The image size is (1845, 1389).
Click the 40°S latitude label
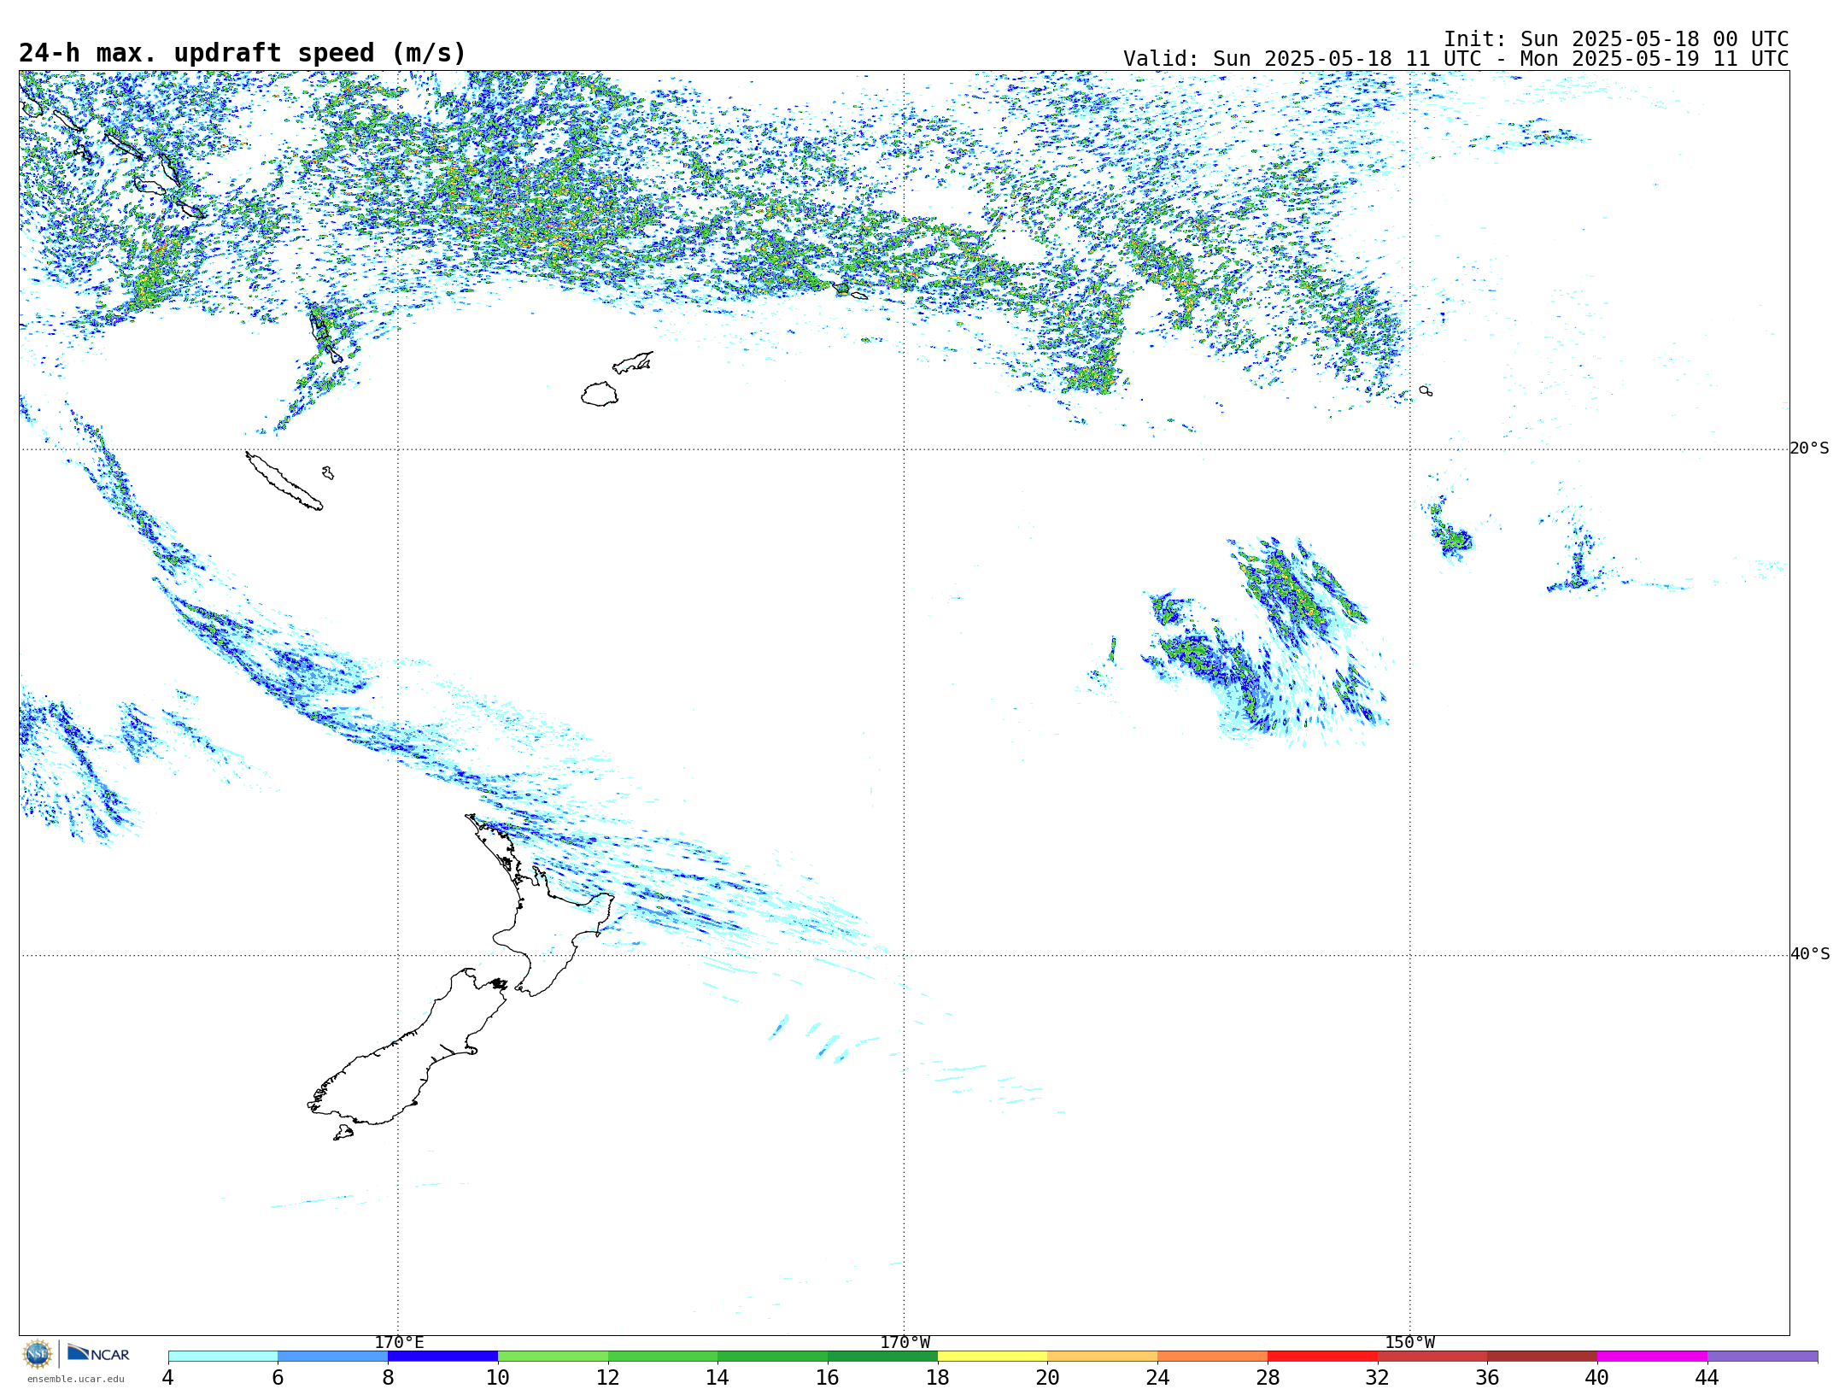tap(1810, 954)
